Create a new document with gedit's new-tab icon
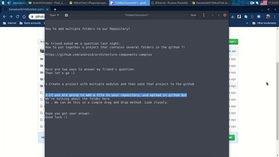Viewport: 279px width, 157px height. [66, 15]
